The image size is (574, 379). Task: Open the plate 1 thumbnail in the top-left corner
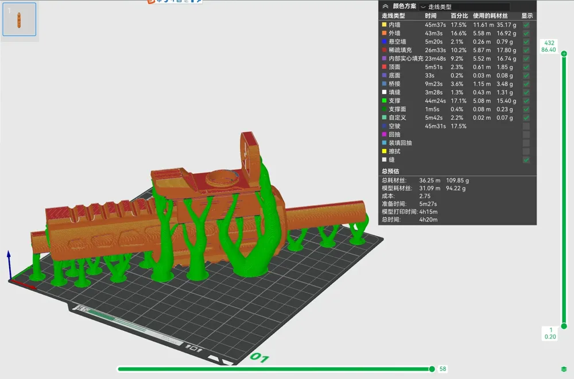20,19
